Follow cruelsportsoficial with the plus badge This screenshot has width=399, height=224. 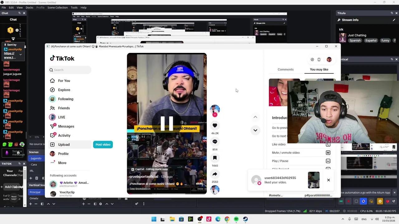point(215,115)
